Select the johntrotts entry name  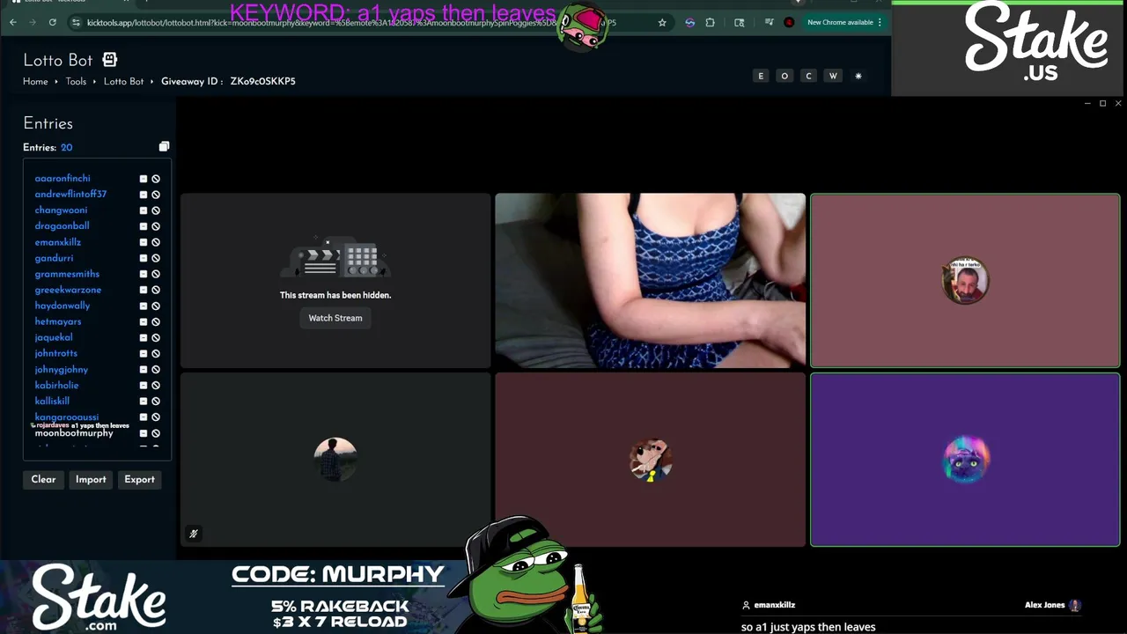pos(56,353)
